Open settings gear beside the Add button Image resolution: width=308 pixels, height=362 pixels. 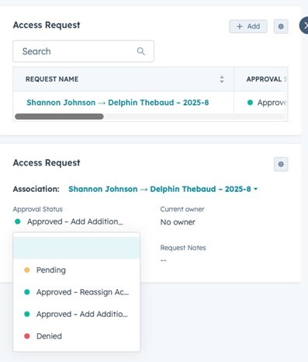click(281, 26)
